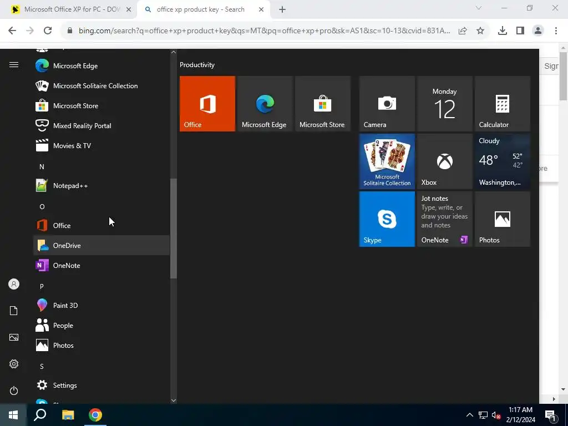Open Settings gear in Start sidebar

click(x=14, y=364)
